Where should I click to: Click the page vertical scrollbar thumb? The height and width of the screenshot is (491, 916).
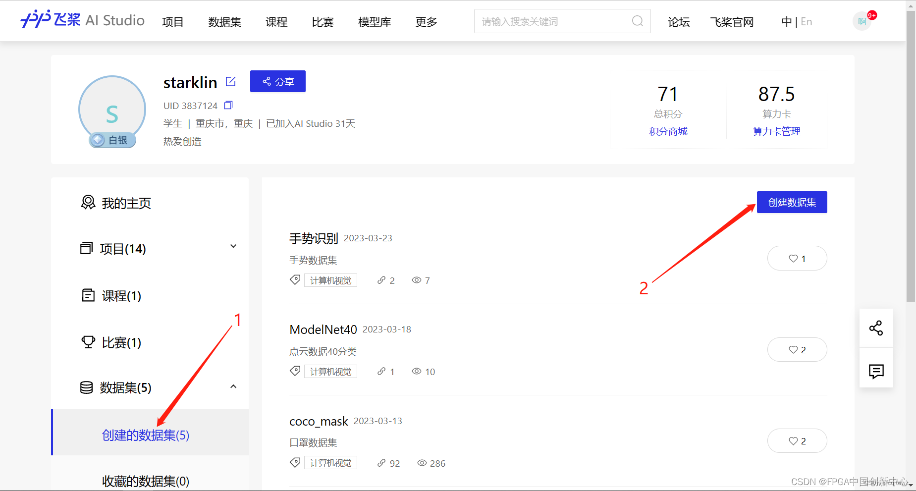(x=911, y=156)
